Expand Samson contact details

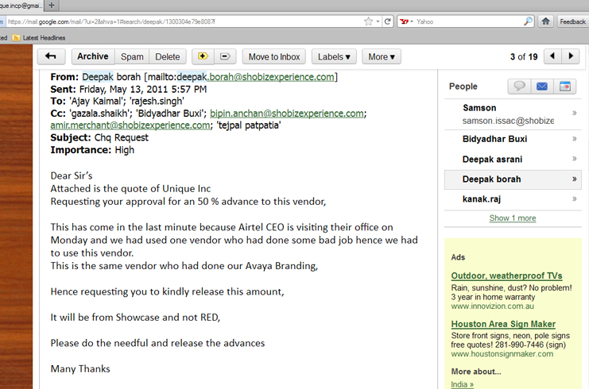click(574, 114)
